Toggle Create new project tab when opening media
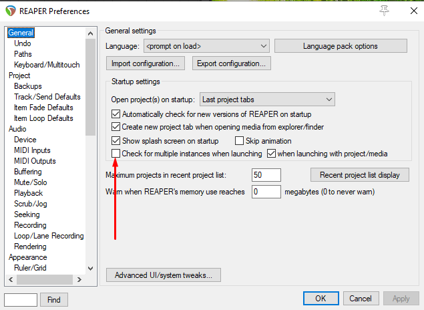This screenshot has width=424, height=310. coord(116,127)
